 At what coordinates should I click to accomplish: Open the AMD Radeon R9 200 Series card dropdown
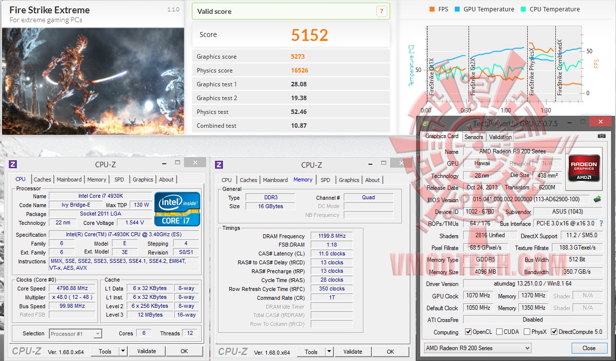coord(477,348)
